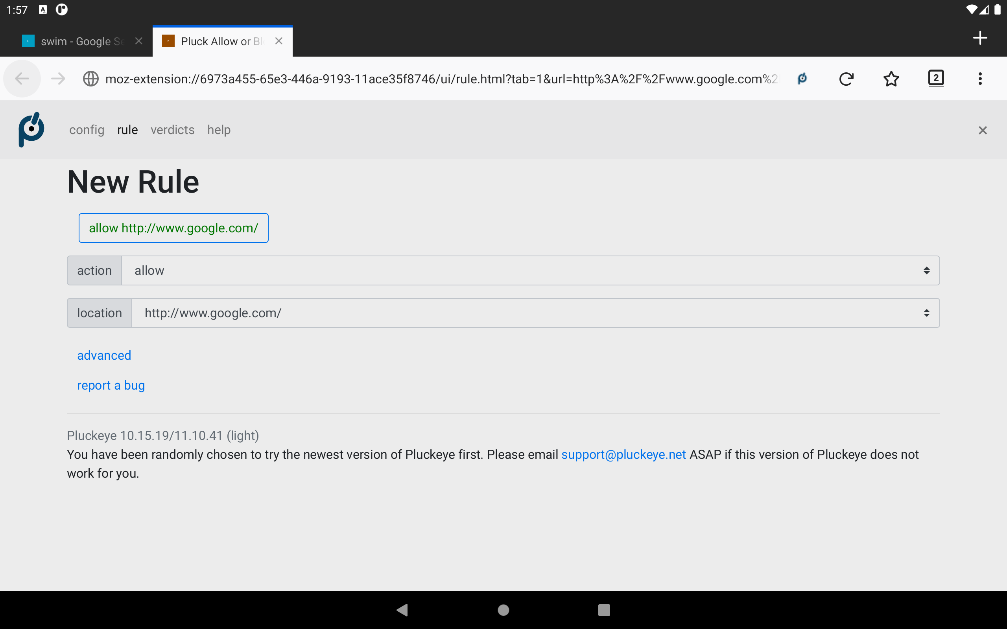This screenshot has width=1007, height=629.
Task: Bookmark this page with star icon
Action: [x=891, y=79]
